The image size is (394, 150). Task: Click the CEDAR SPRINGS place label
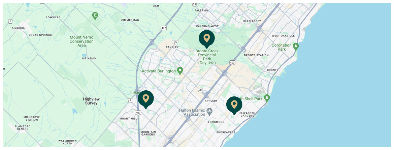tap(40, 35)
